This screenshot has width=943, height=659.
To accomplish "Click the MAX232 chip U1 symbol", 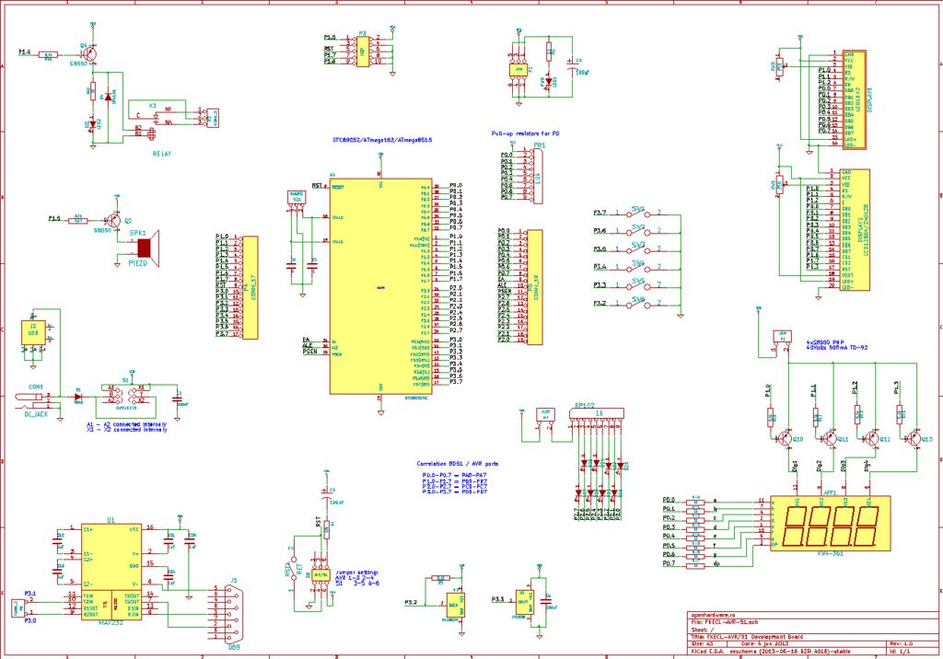I will coord(111,572).
